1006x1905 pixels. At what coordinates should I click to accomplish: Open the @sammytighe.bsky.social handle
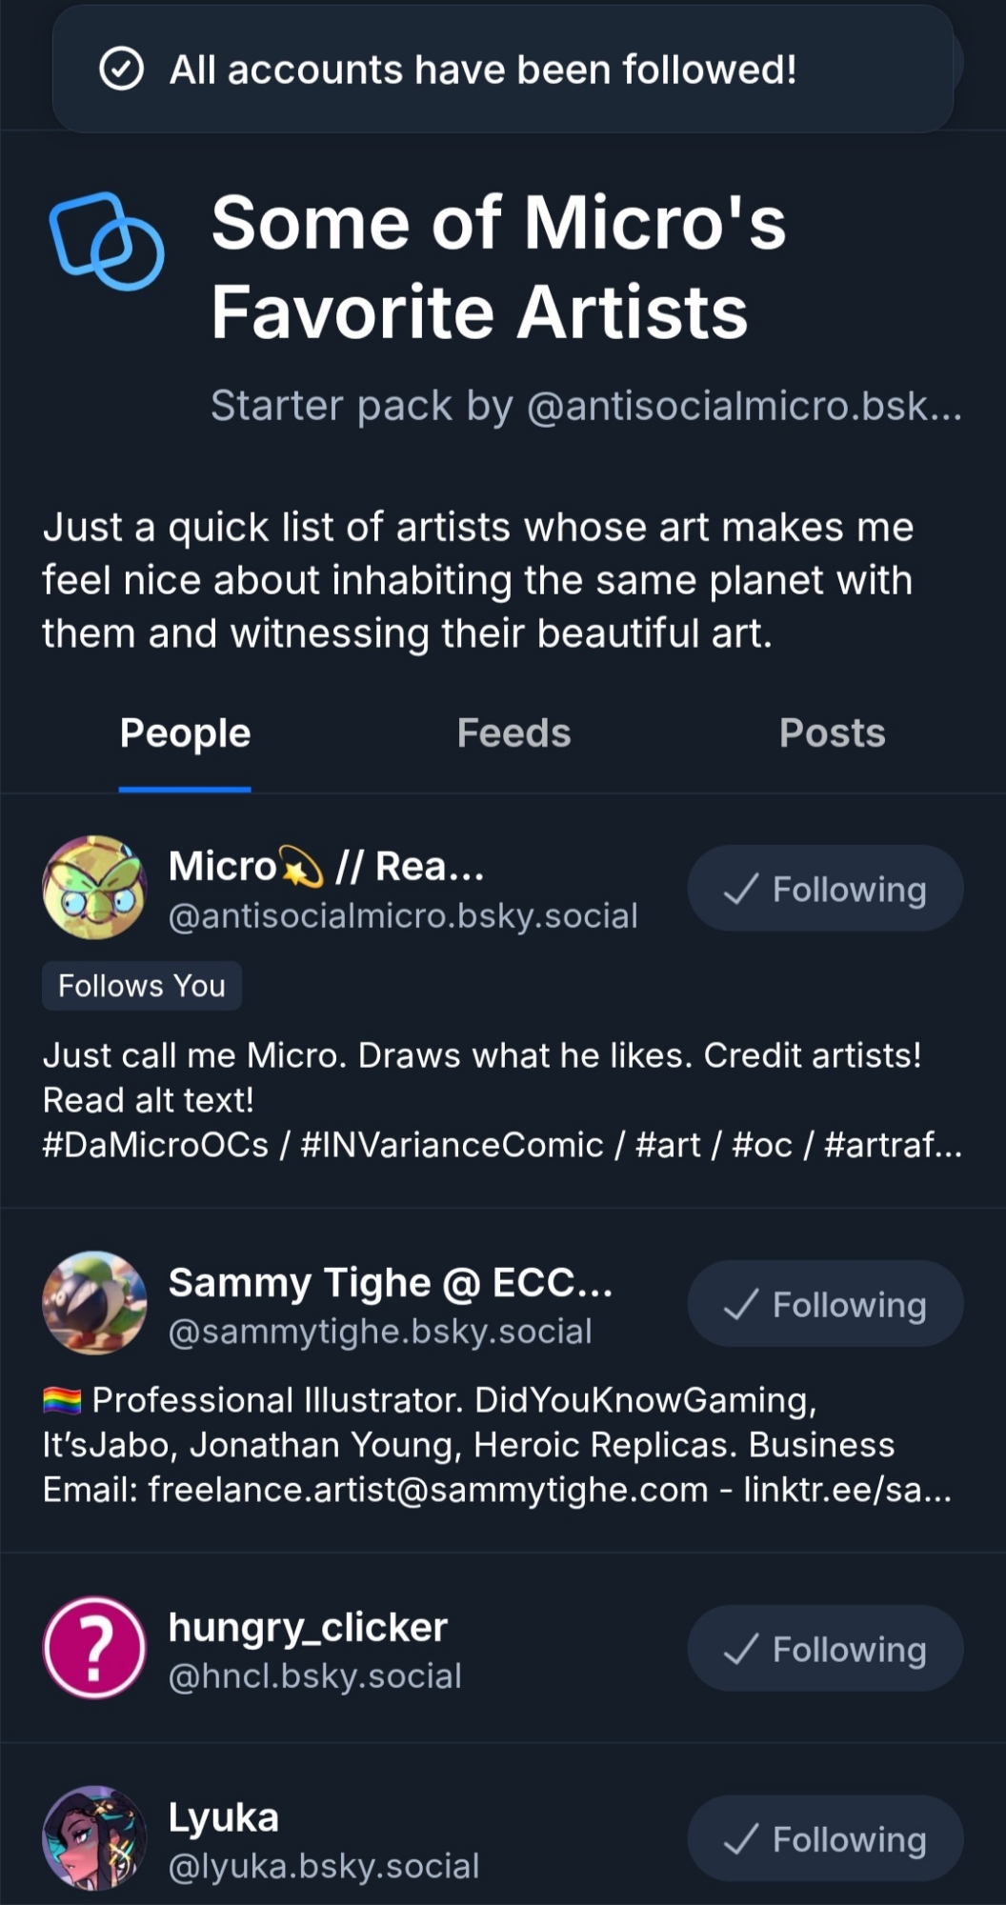pyautogui.click(x=380, y=1332)
